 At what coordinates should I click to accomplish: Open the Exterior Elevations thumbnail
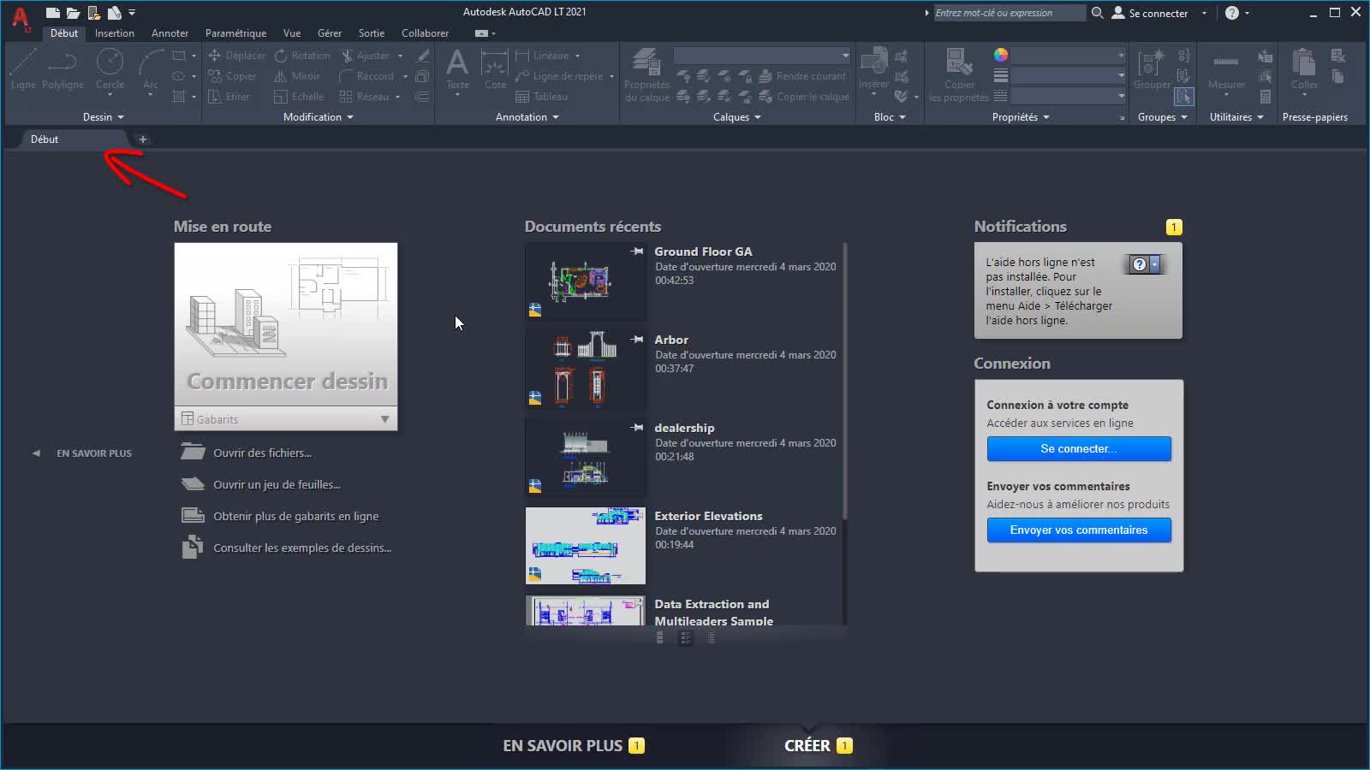coord(586,546)
